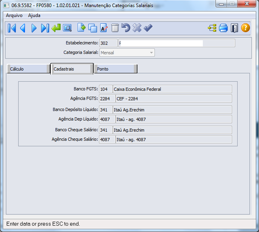The image size is (259, 232).
Task: Click Agência Dep Líquido Itaú description field
Action: point(174,119)
